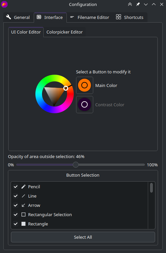Switch to the Colorpicker Editor tab
The image size is (166, 253).
[64, 32]
